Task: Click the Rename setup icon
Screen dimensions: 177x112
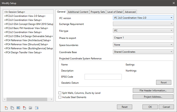Action: point(18,108)
